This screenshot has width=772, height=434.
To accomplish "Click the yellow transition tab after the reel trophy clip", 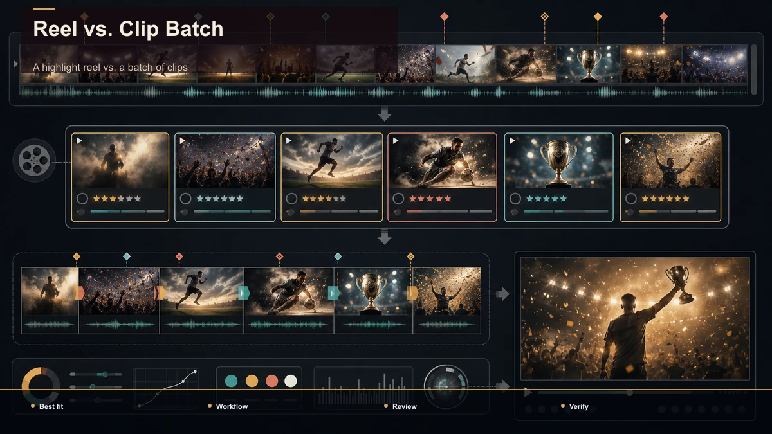I will click(413, 293).
